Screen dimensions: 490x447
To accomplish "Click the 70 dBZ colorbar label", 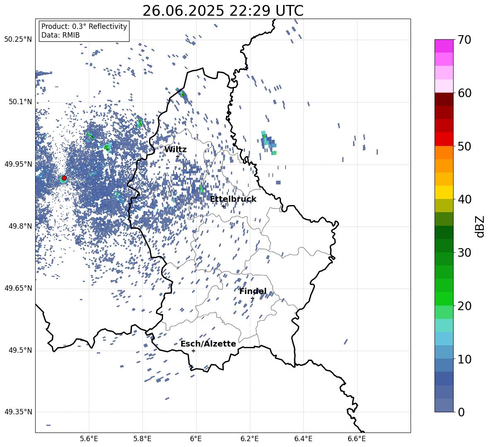I will [x=464, y=40].
